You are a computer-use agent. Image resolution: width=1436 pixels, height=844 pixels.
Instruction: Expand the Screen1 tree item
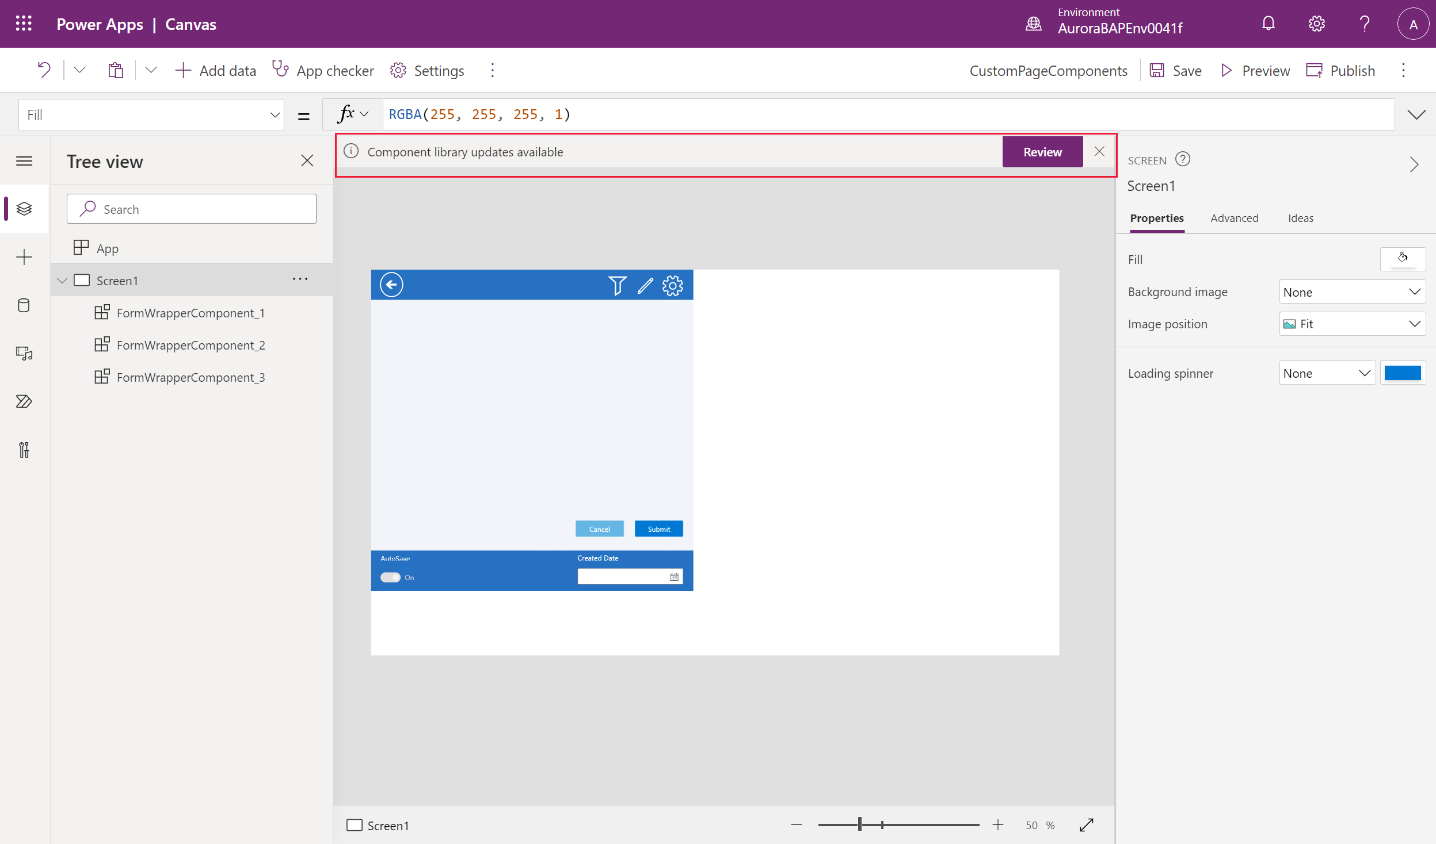[63, 279]
